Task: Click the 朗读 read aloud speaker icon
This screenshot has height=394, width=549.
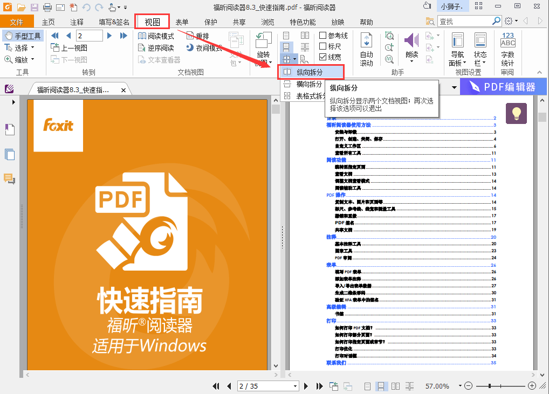Action: [x=411, y=42]
